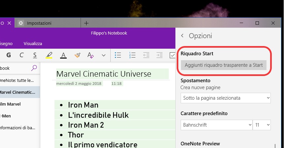284x148 pixels.
Task: Click Aggiunti riquadro trasparente a Start
Action: pyautogui.click(x=224, y=65)
